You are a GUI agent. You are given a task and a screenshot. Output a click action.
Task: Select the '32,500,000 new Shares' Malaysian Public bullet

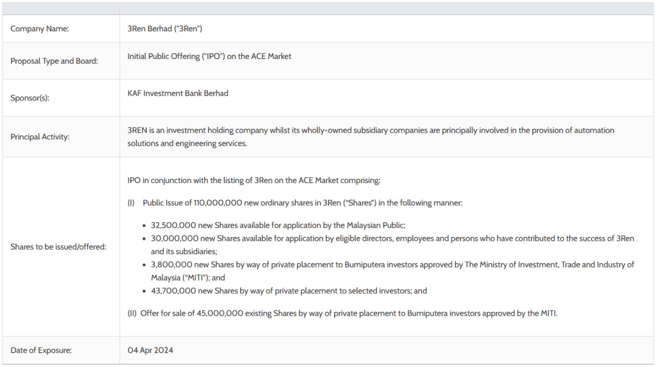click(278, 226)
